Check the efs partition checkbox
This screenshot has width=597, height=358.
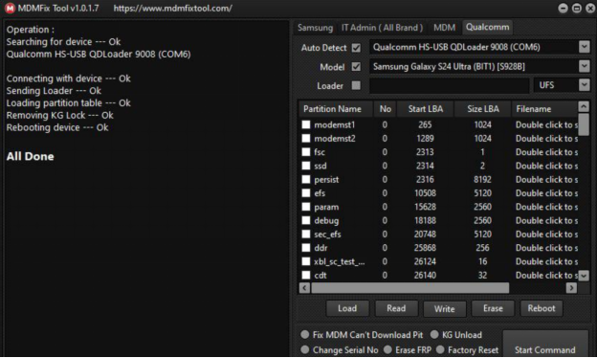306,193
